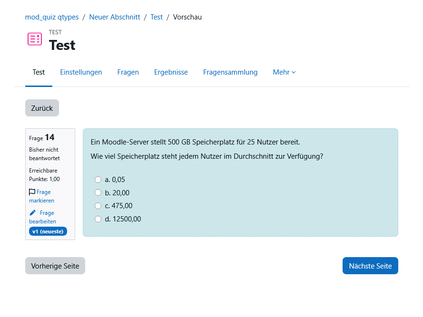Image resolution: width=423 pixels, height=317 pixels.
Task: Click the question sentence about 500 GB
Action: pos(195,142)
